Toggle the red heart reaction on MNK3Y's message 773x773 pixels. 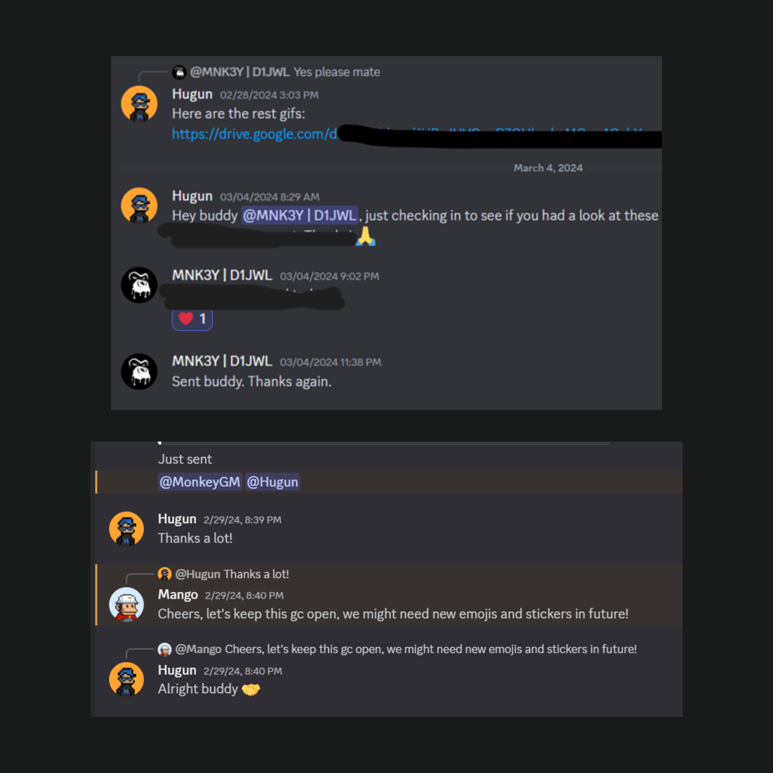tap(192, 319)
